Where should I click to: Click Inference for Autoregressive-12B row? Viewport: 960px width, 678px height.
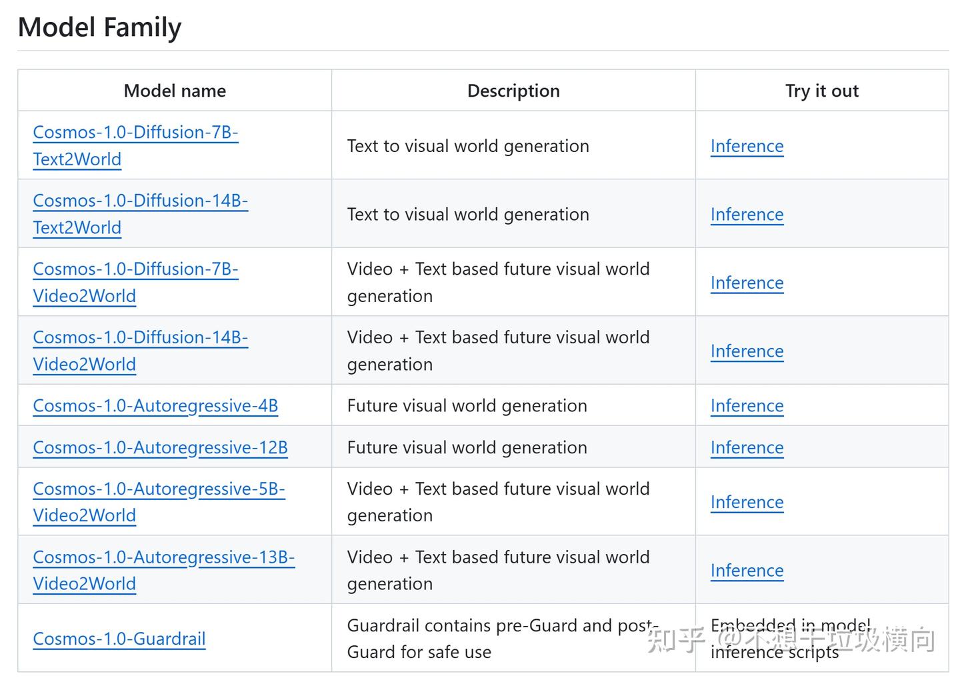(x=747, y=447)
